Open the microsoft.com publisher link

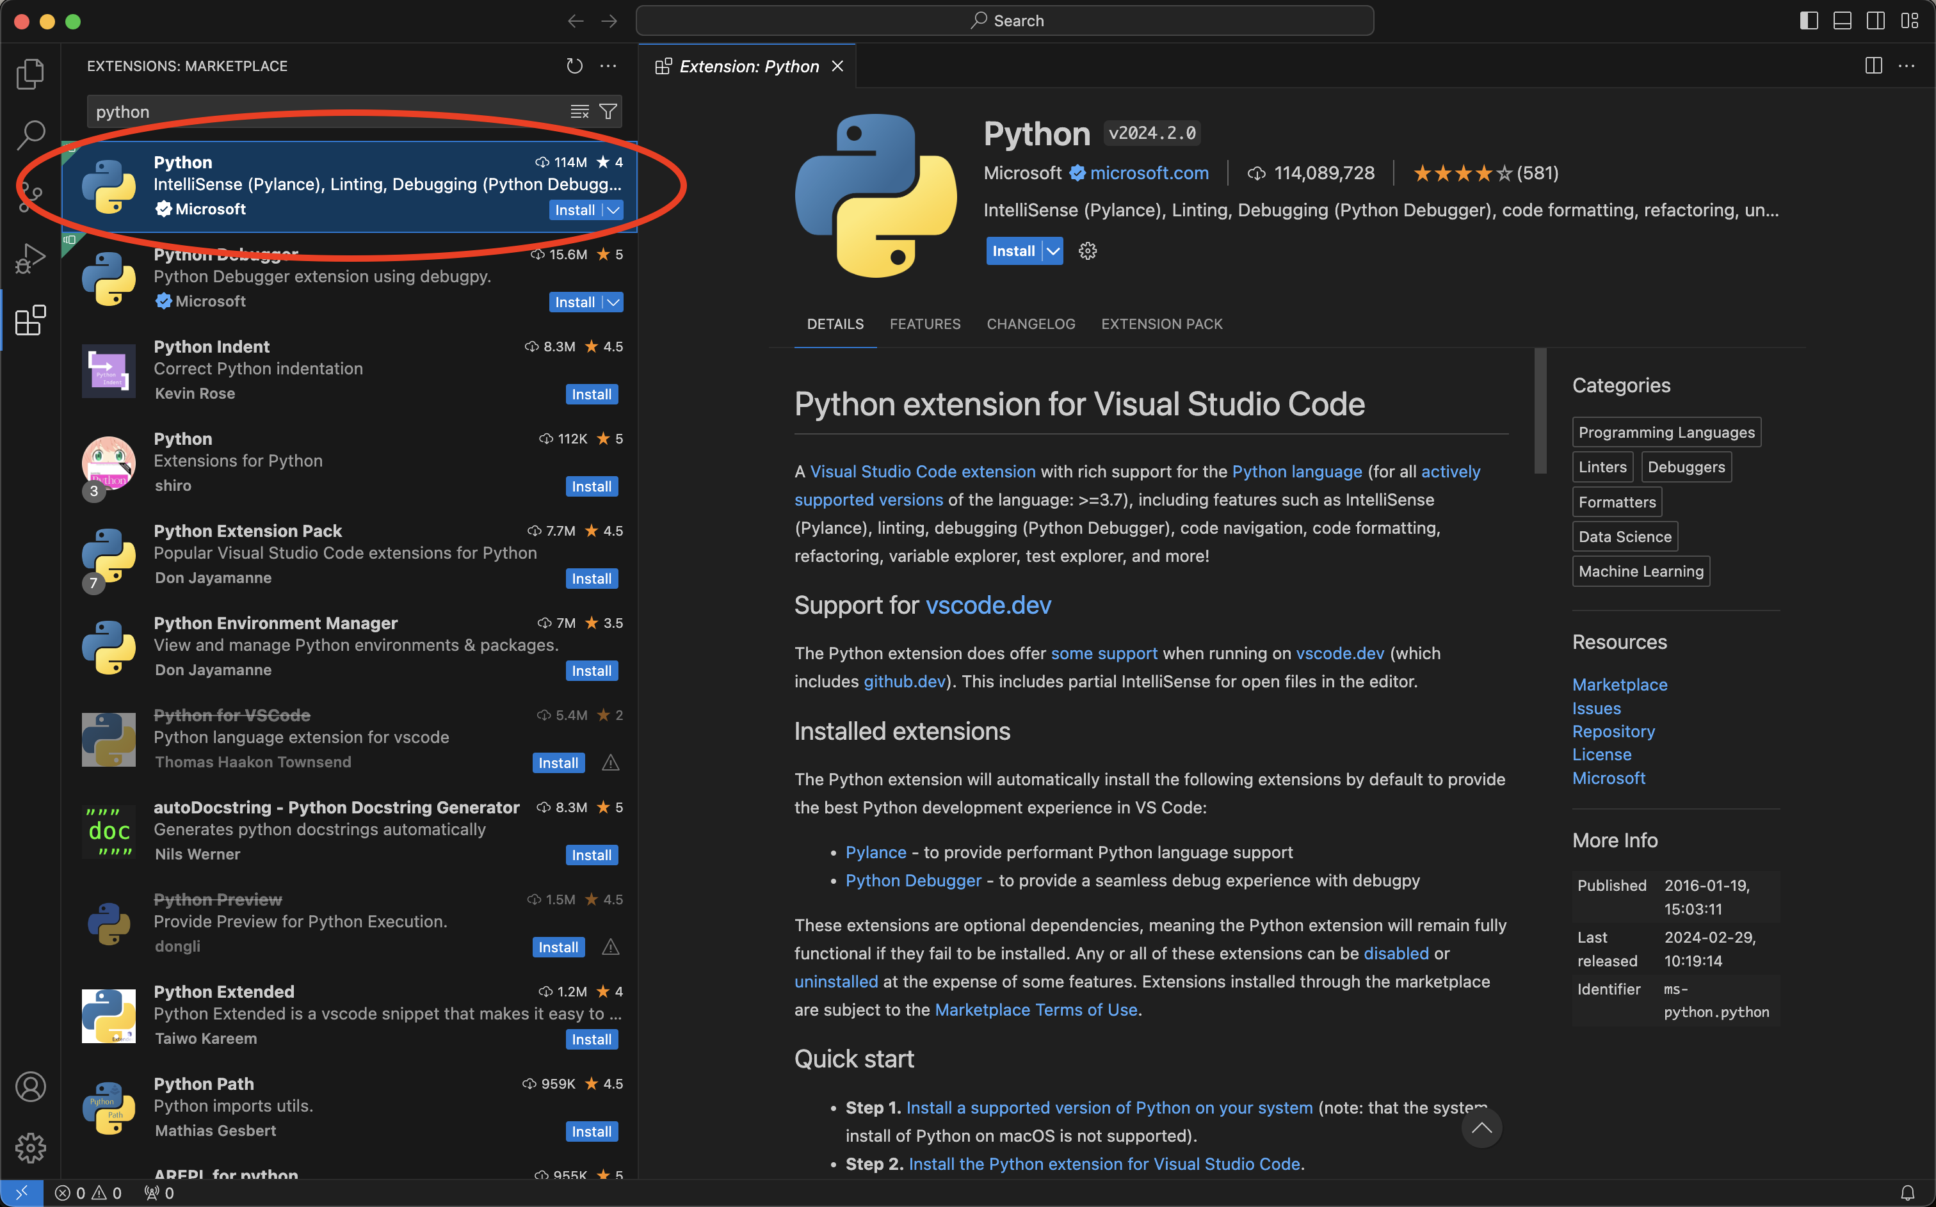pos(1149,173)
